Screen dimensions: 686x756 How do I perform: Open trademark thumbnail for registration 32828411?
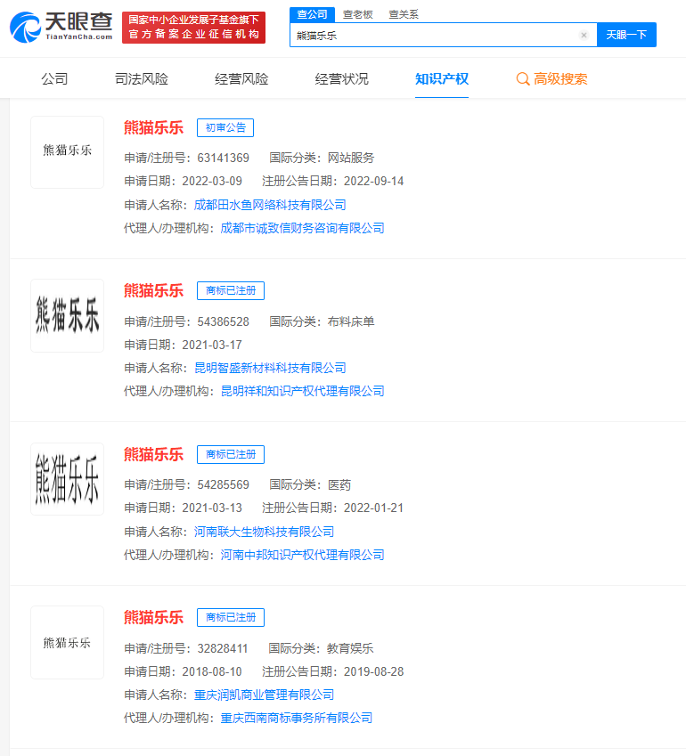67,642
